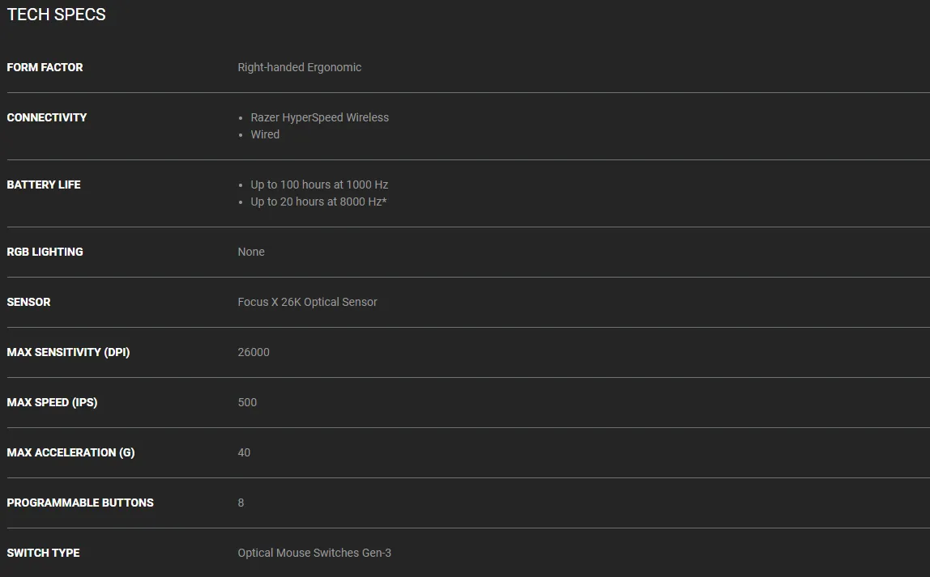
Task: Click Up to 100 hours at 1000 Hz
Action: 319,185
